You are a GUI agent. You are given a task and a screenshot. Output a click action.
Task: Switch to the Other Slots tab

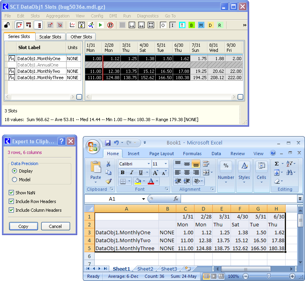[x=81, y=37]
